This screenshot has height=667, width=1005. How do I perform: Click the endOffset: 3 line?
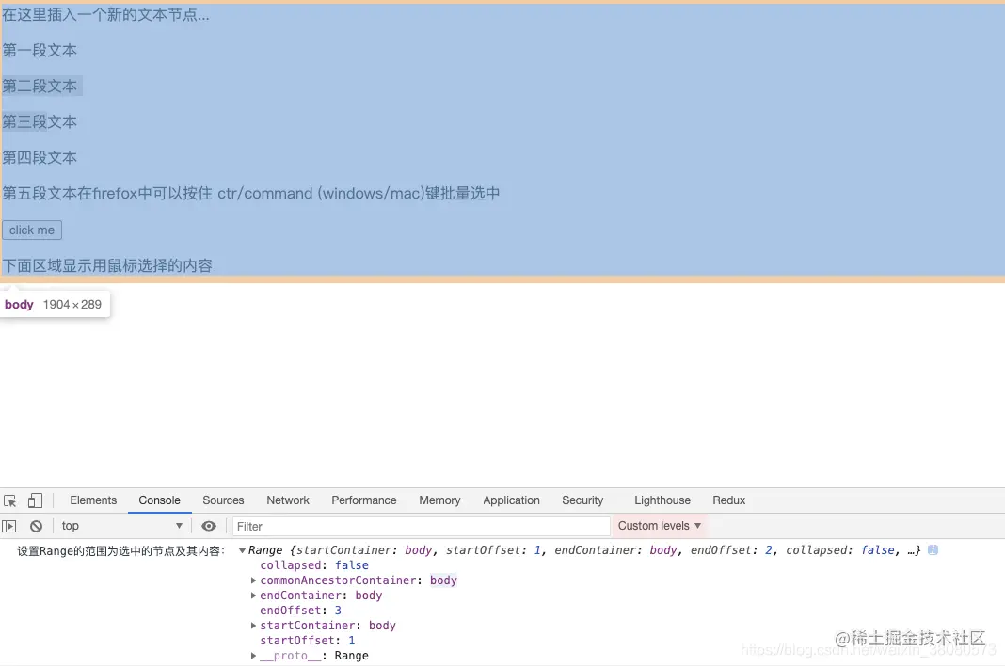[x=300, y=611]
